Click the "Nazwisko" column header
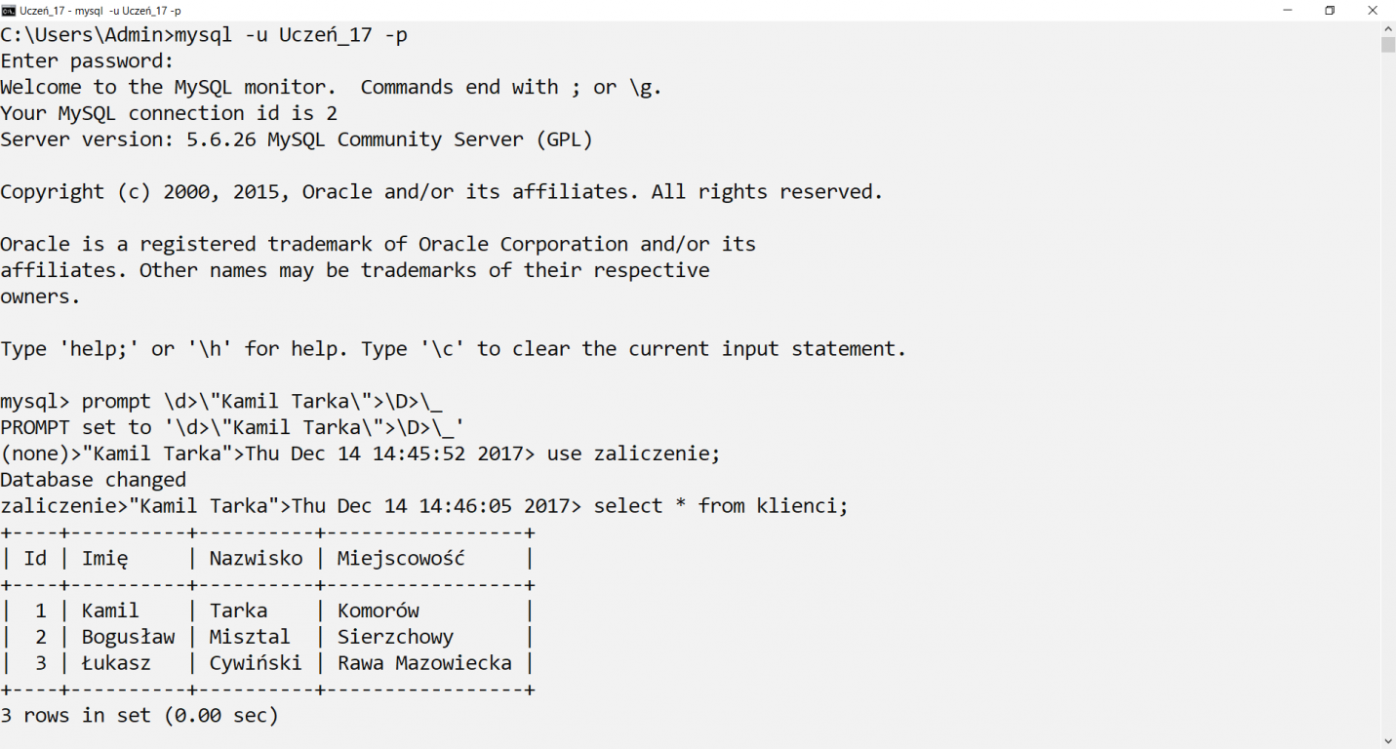The height and width of the screenshot is (749, 1396). [x=256, y=558]
